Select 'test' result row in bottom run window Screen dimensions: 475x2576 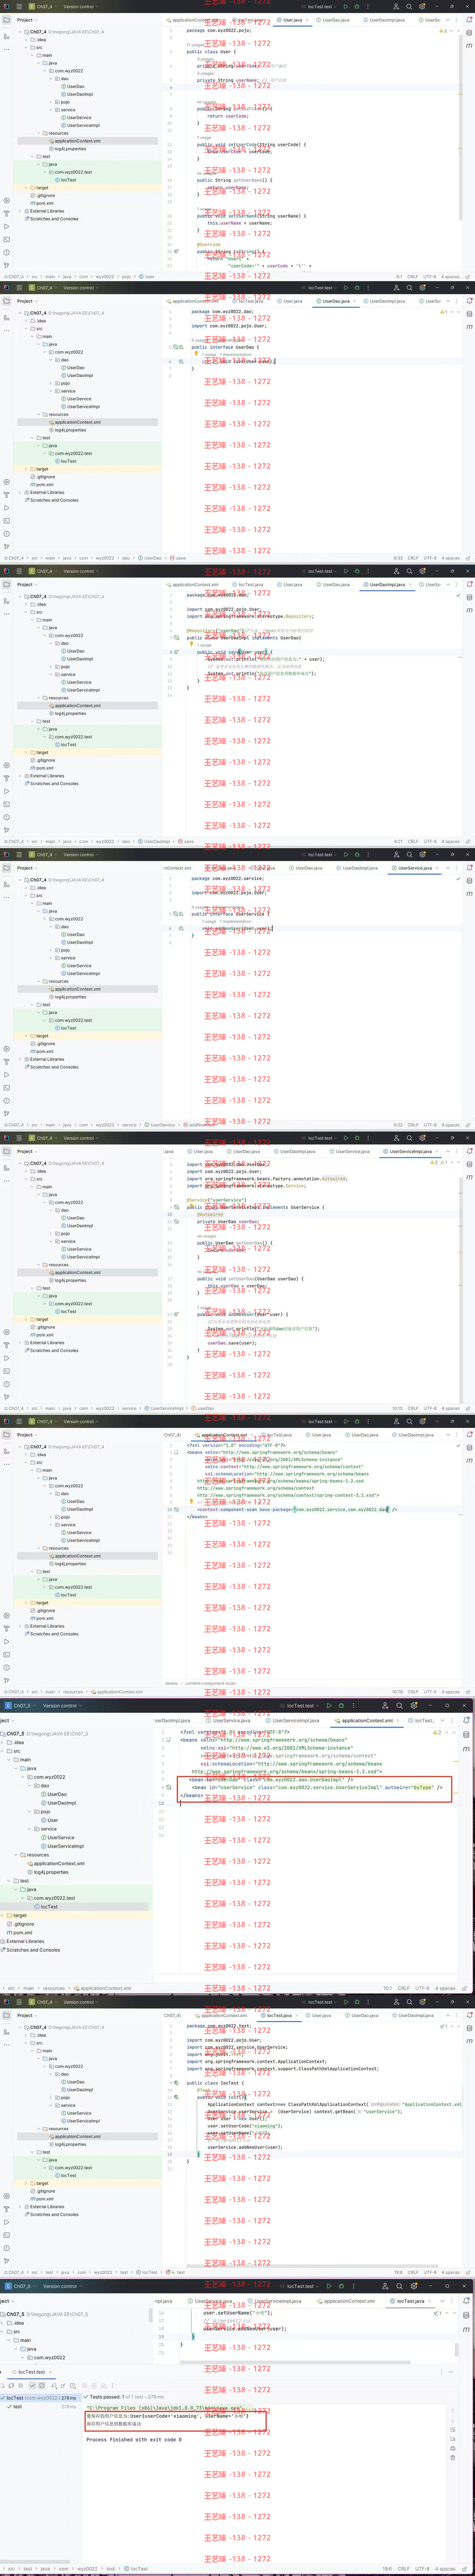click(40, 2407)
